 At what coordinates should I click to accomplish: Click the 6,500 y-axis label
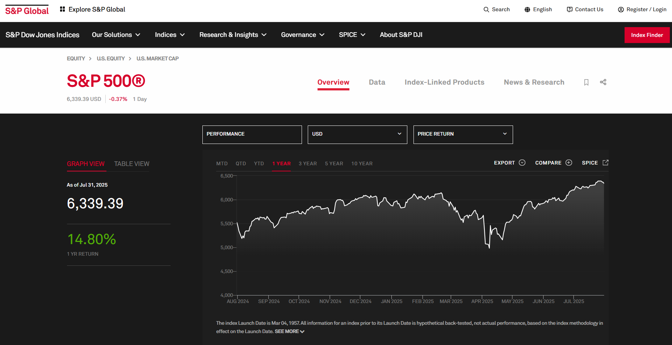click(227, 176)
